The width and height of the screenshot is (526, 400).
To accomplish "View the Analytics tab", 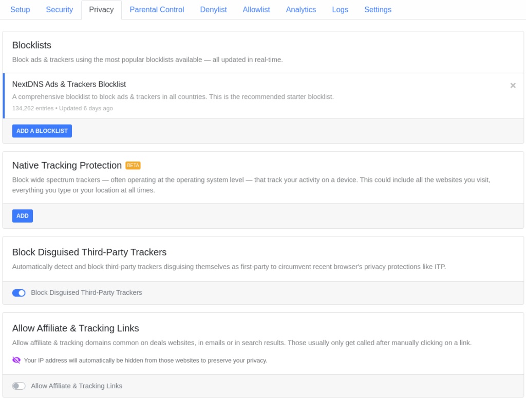I will (301, 10).
